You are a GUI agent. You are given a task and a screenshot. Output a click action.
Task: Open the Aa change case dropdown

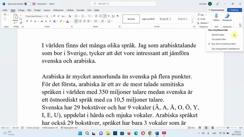point(64,16)
